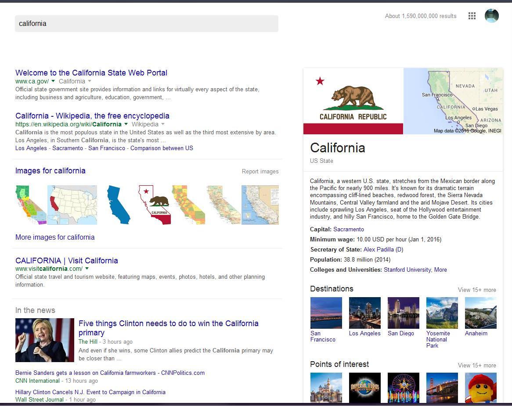The width and height of the screenshot is (512, 406).
Task: Open the California flag-shaped map thumbnail
Action: 155,205
